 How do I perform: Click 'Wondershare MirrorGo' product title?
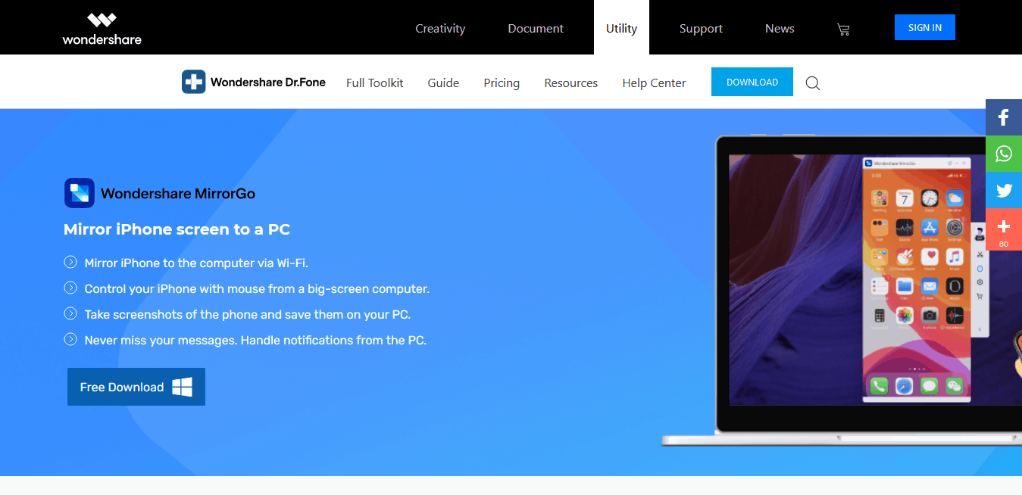pyautogui.click(x=178, y=194)
